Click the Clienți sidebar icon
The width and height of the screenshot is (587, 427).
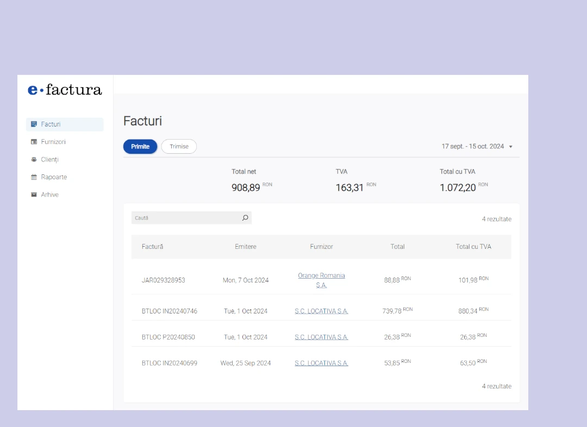point(34,159)
